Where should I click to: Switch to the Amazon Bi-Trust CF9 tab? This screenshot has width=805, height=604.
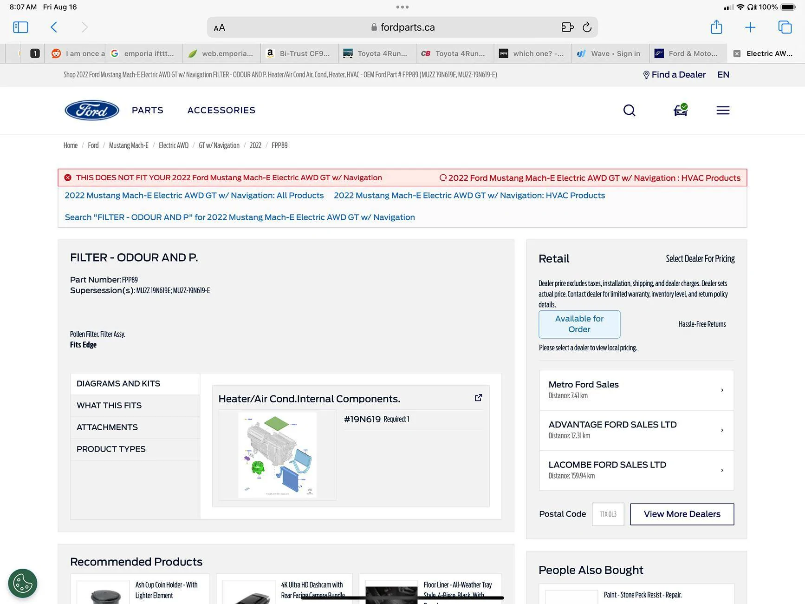point(299,53)
